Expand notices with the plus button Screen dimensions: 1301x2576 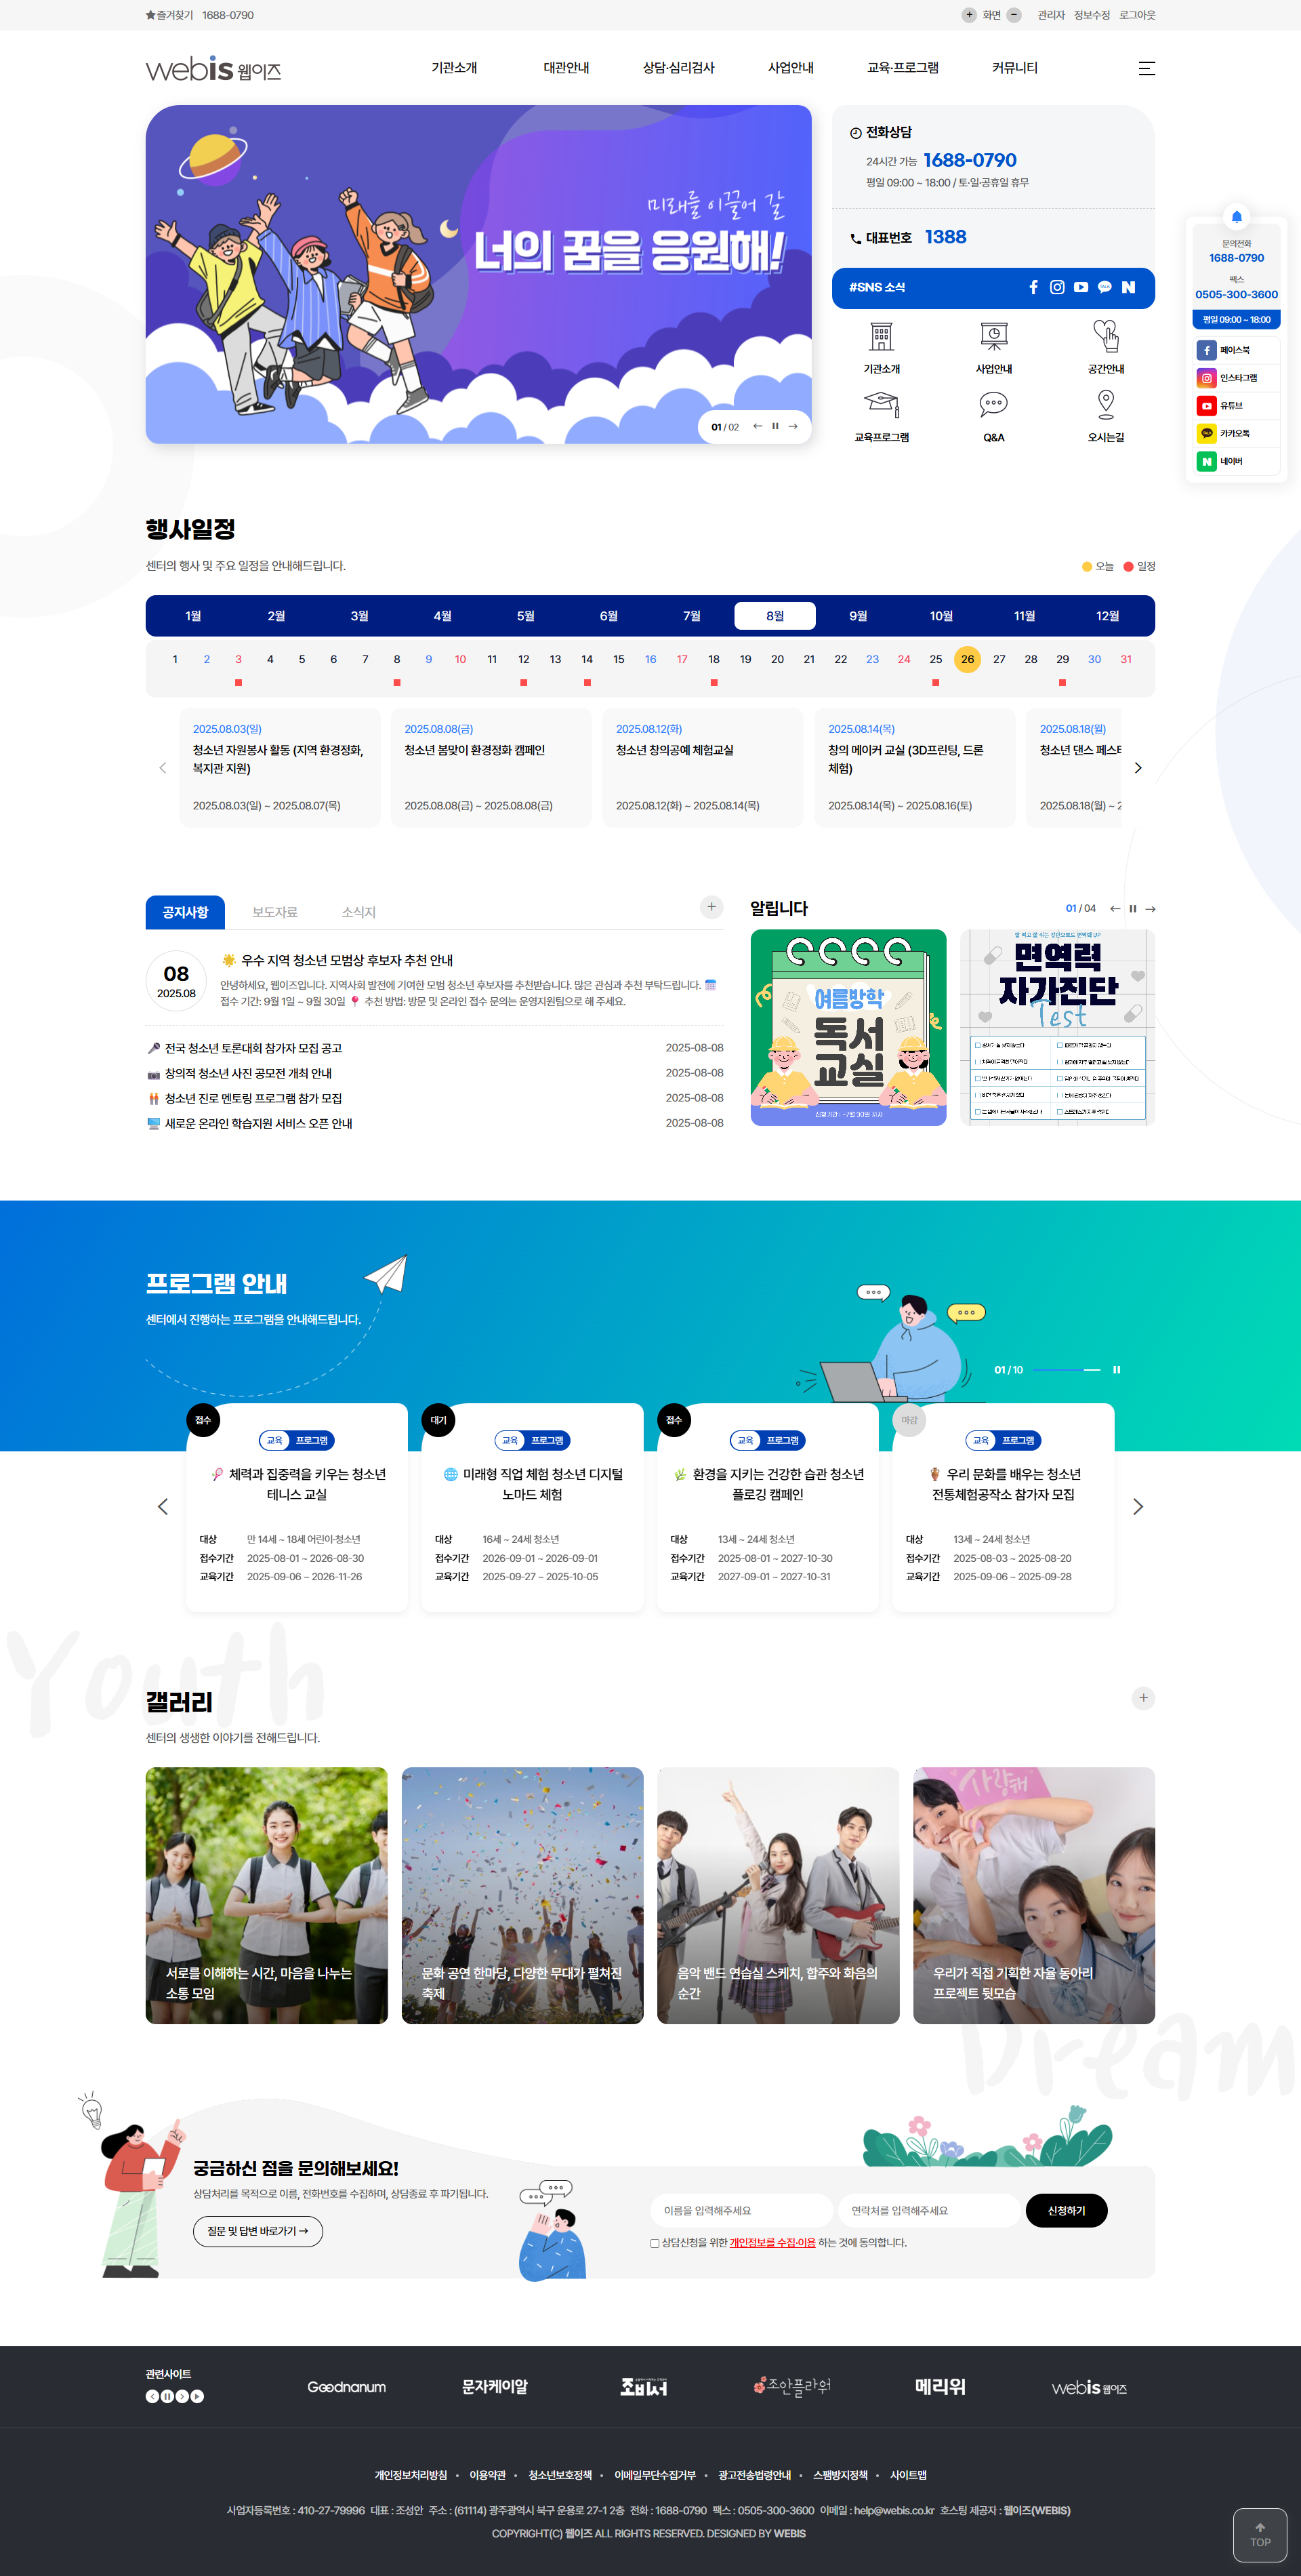[710, 907]
